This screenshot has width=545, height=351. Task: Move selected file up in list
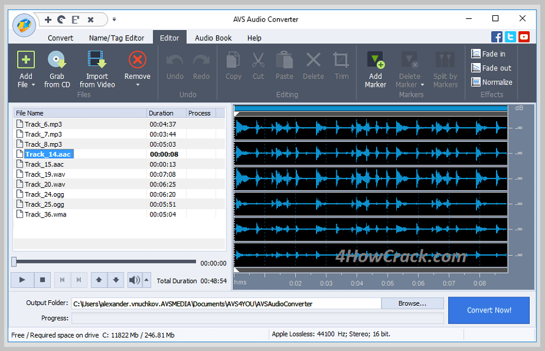(x=99, y=280)
